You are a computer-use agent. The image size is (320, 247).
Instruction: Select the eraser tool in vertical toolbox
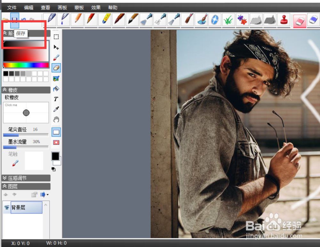pyautogui.click(x=56, y=68)
